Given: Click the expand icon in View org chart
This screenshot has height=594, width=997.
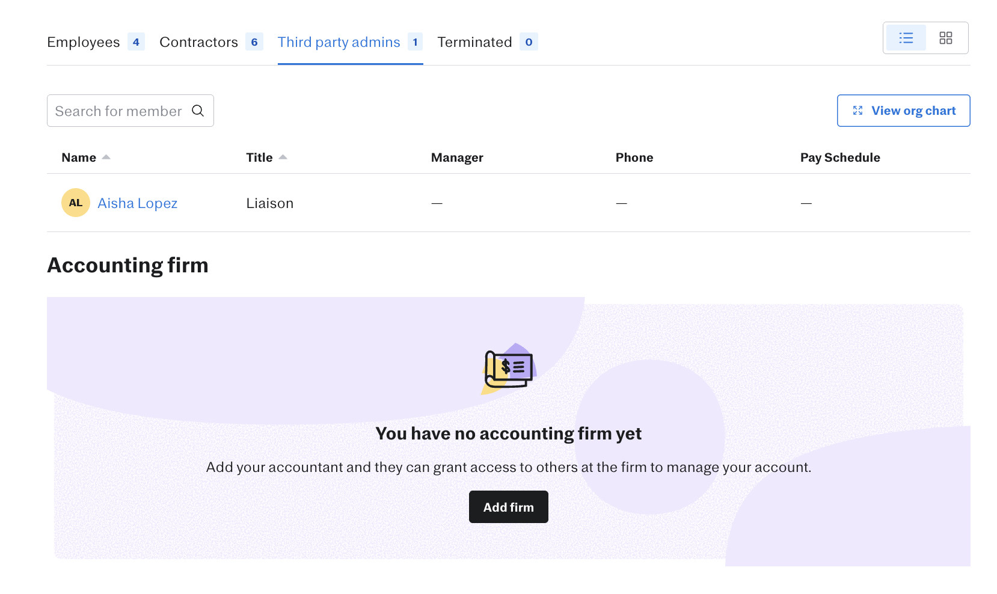Looking at the screenshot, I should 857,111.
